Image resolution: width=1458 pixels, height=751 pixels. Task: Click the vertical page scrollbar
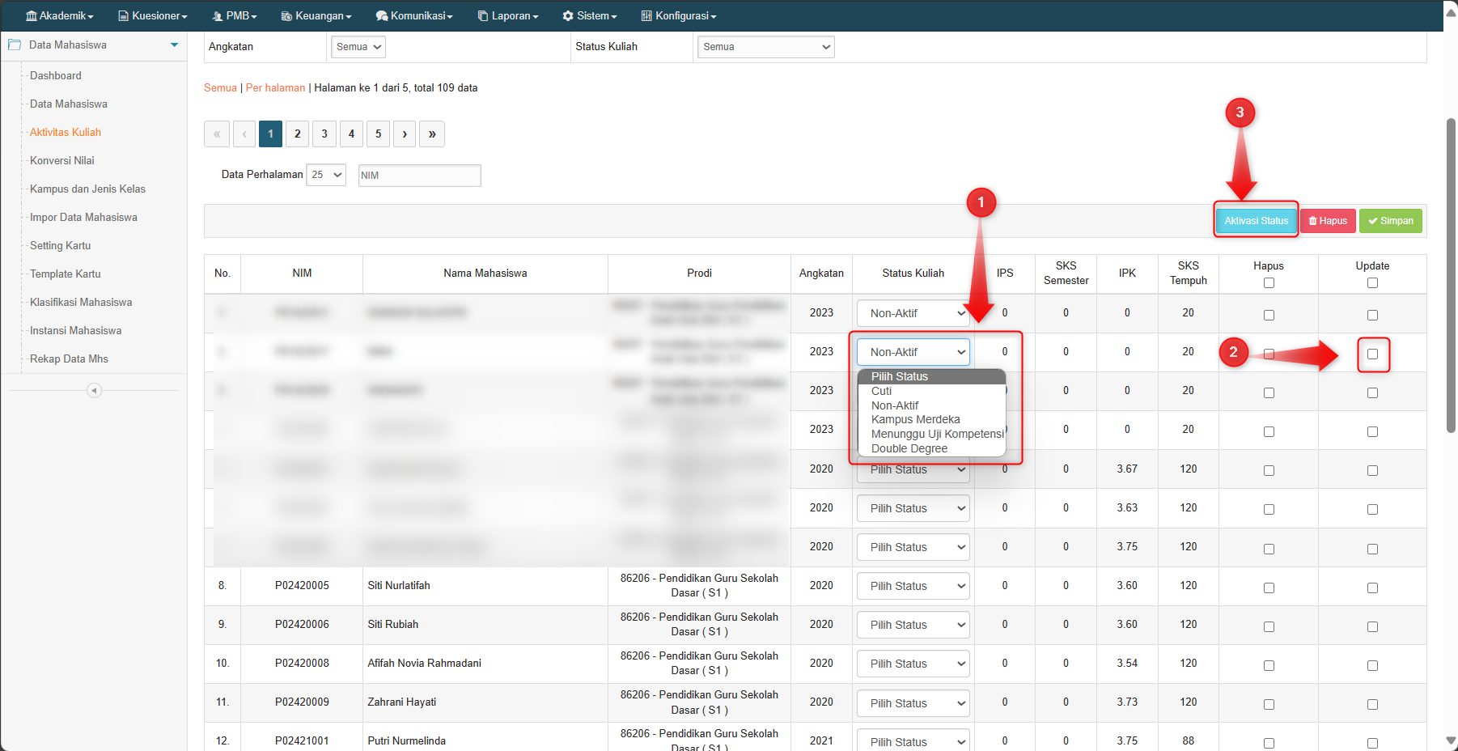click(1451, 275)
